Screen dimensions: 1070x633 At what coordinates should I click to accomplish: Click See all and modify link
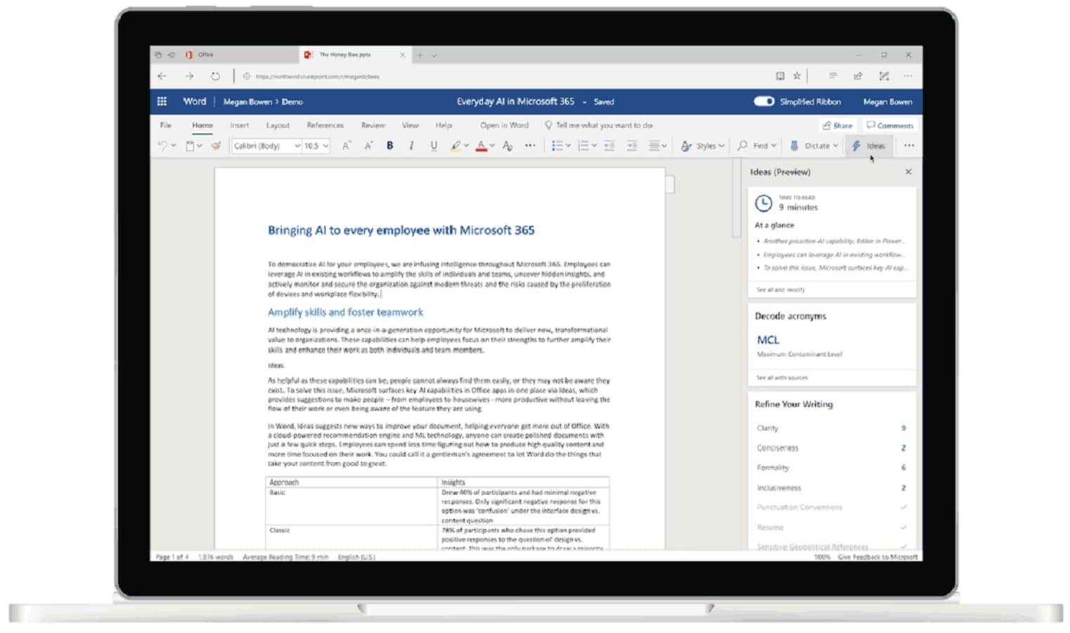coord(780,290)
